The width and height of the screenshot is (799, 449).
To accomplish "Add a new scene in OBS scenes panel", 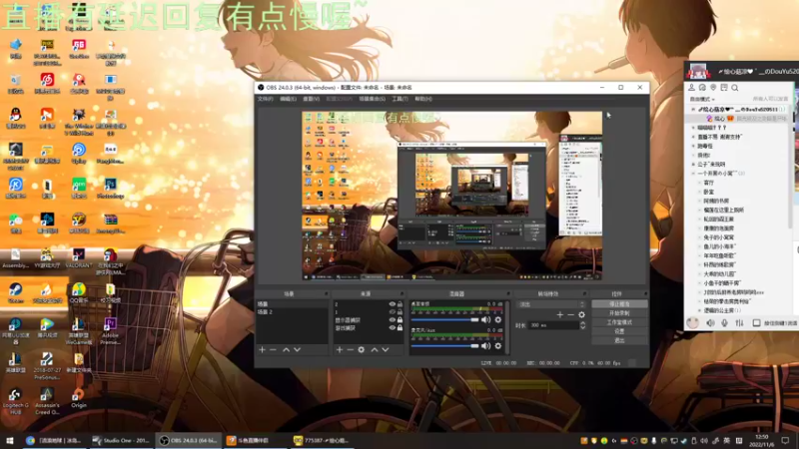I will point(262,350).
